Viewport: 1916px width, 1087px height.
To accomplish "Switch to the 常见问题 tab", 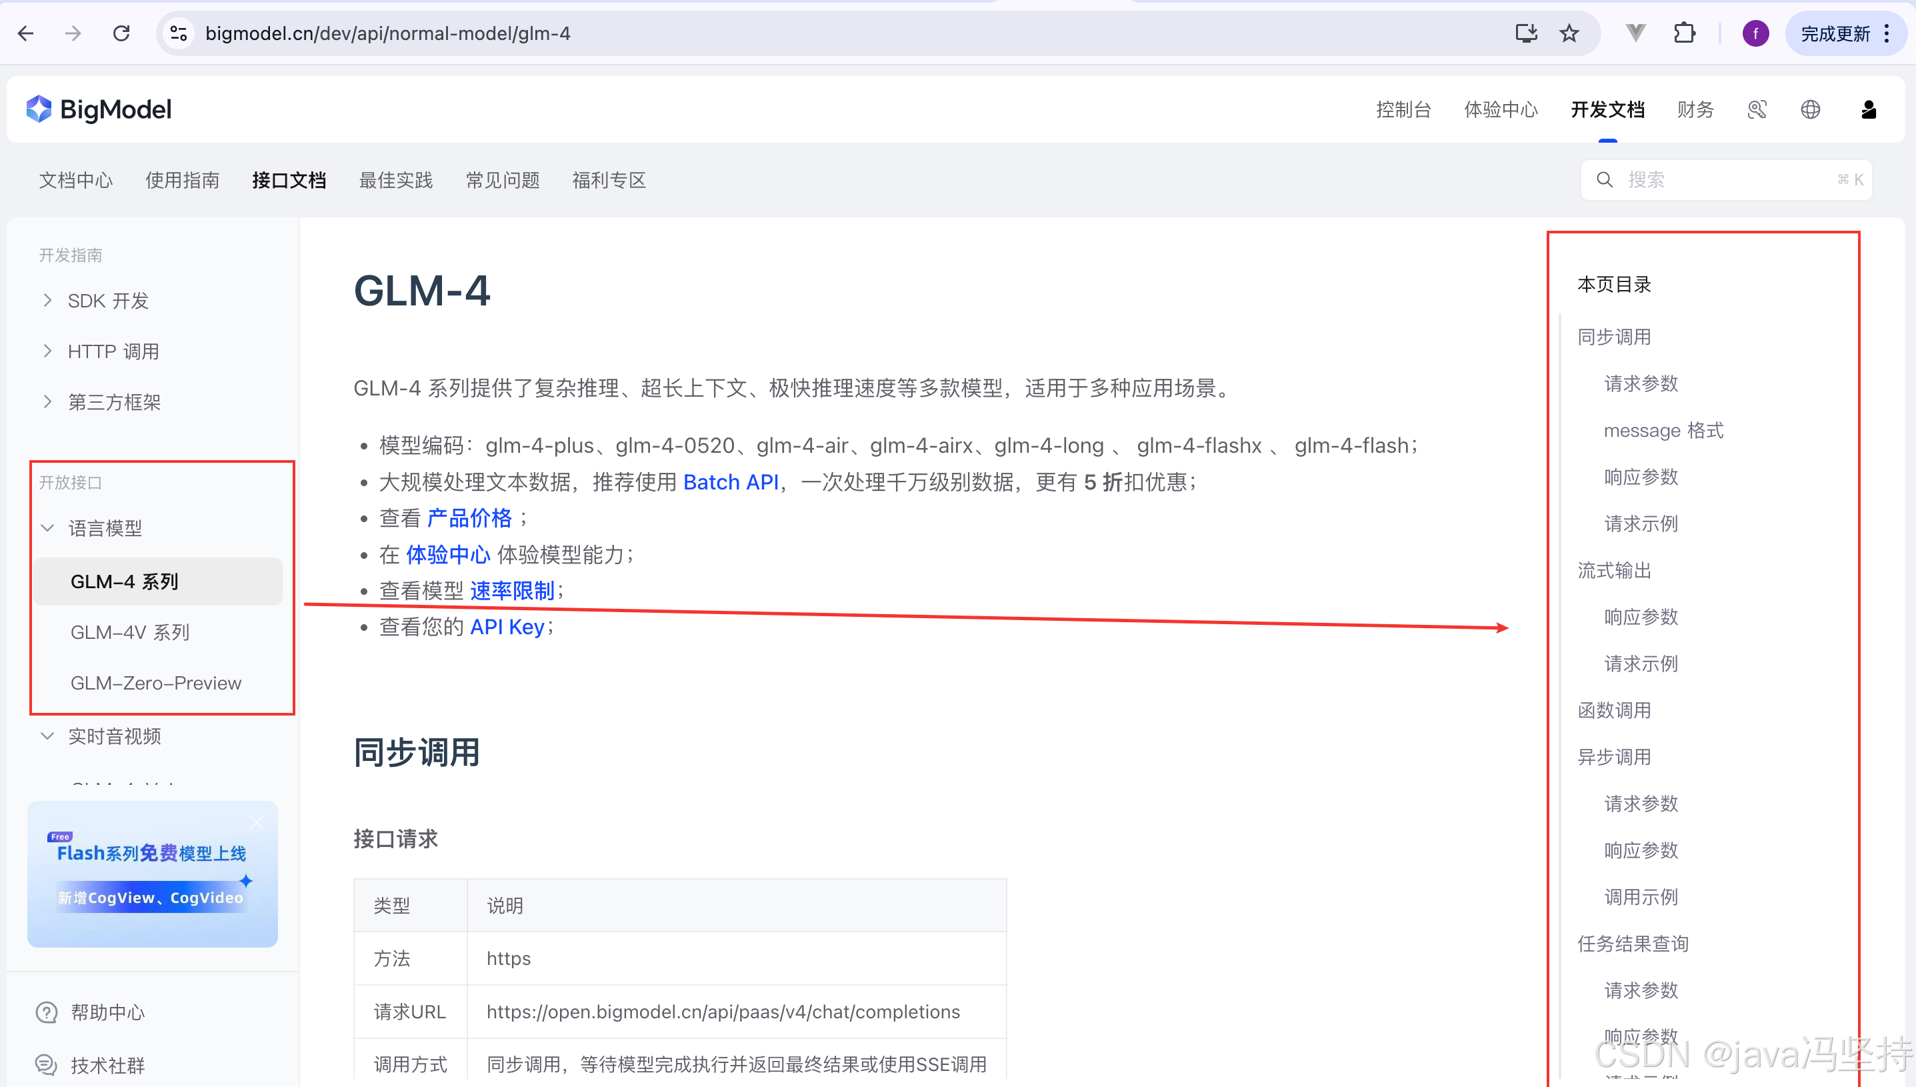I will (x=502, y=180).
